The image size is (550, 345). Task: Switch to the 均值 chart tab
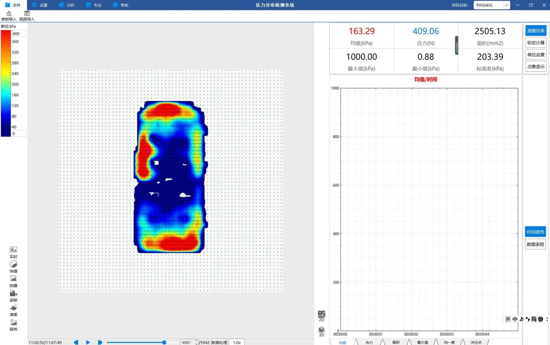tap(342, 342)
